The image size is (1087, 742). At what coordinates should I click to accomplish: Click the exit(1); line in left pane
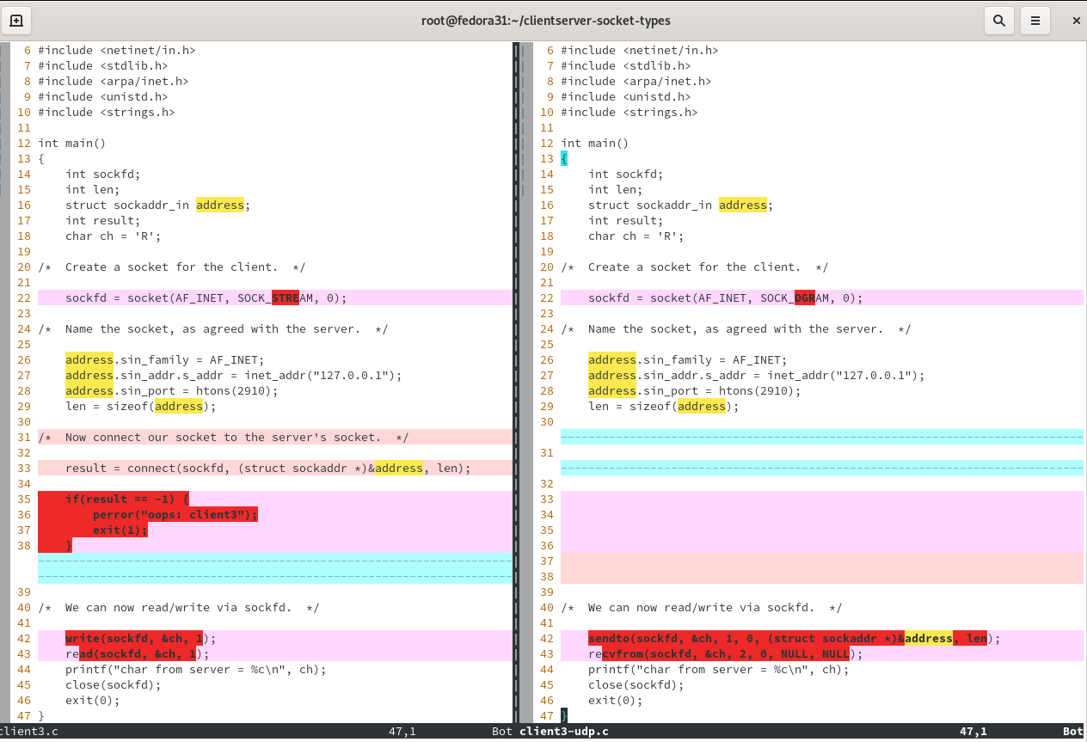(120, 530)
